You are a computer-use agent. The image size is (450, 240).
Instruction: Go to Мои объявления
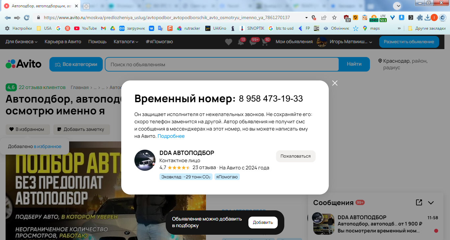(x=294, y=42)
